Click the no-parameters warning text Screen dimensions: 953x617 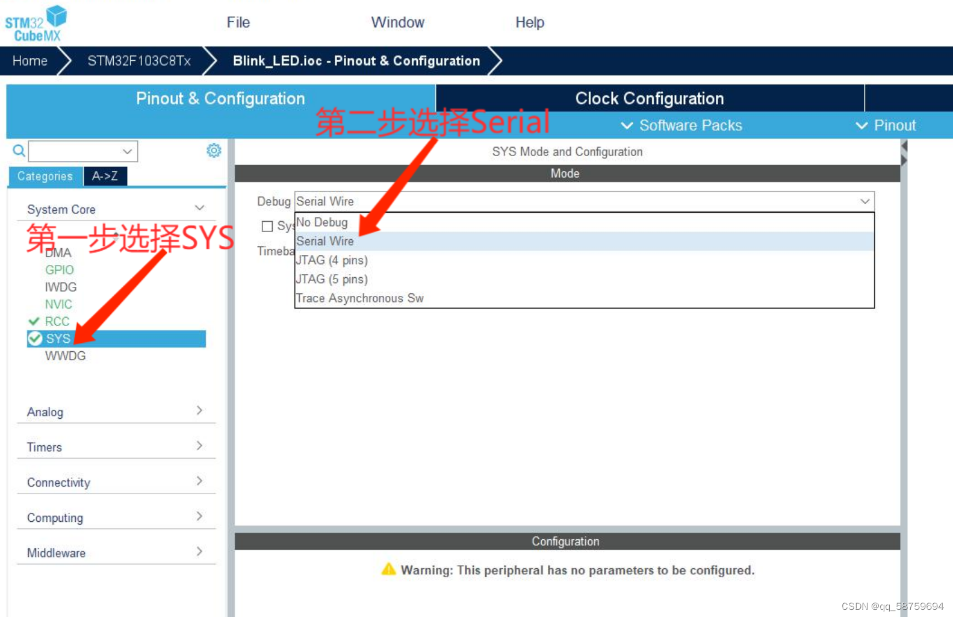[577, 570]
